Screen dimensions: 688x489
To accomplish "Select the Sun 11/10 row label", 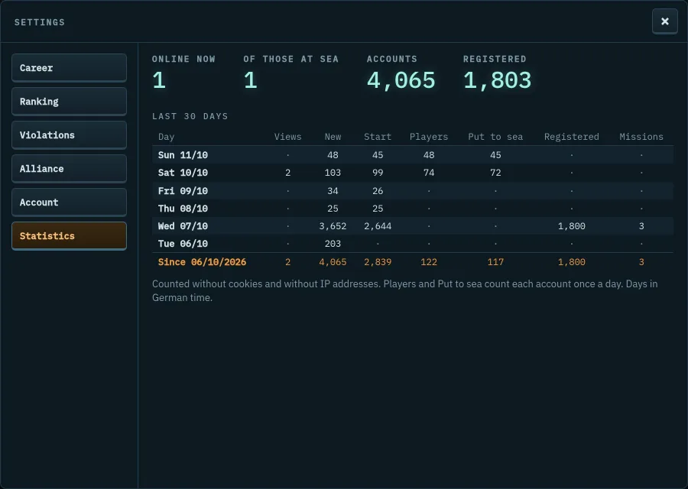I will (183, 155).
